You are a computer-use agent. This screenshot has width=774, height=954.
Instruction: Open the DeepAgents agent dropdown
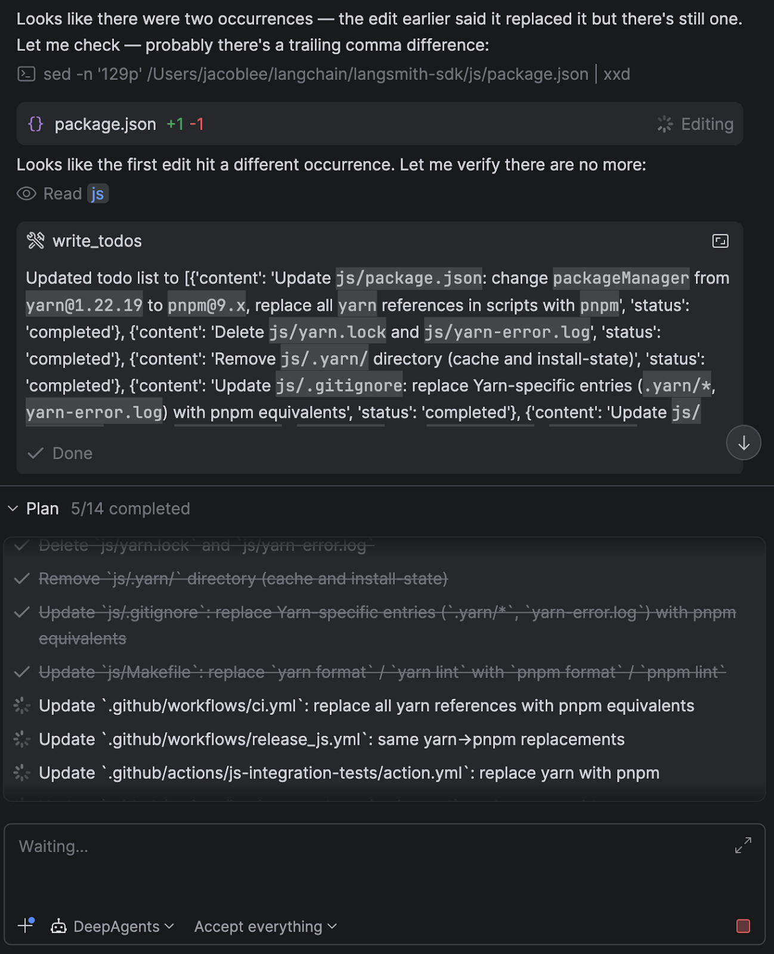coord(113,926)
